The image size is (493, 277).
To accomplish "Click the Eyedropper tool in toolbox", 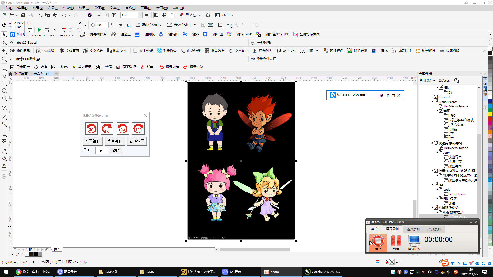I will point(4,151).
